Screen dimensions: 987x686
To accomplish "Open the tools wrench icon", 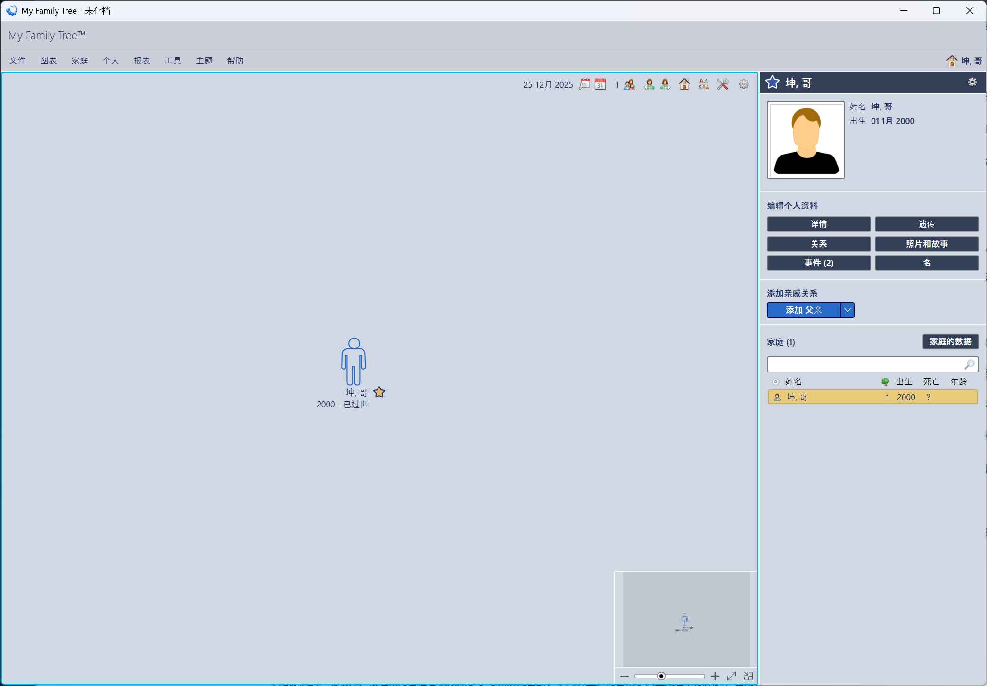I will (723, 84).
